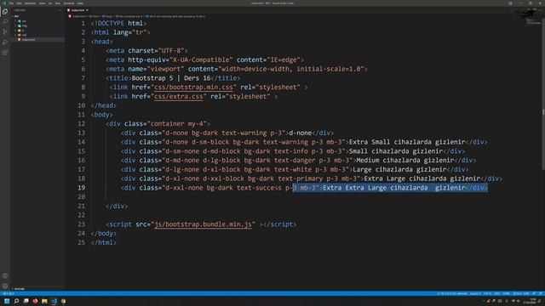This screenshot has width=545, height=306.
Task: Expand the OUTLINE section in sidebar
Action: click(x=20, y=289)
